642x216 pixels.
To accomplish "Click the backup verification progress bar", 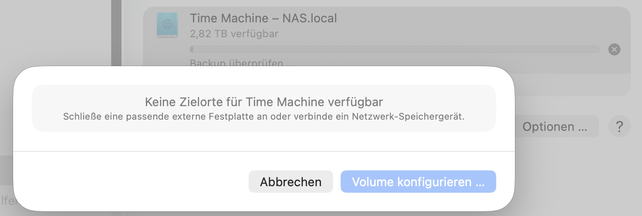I will pyautogui.click(x=394, y=49).
